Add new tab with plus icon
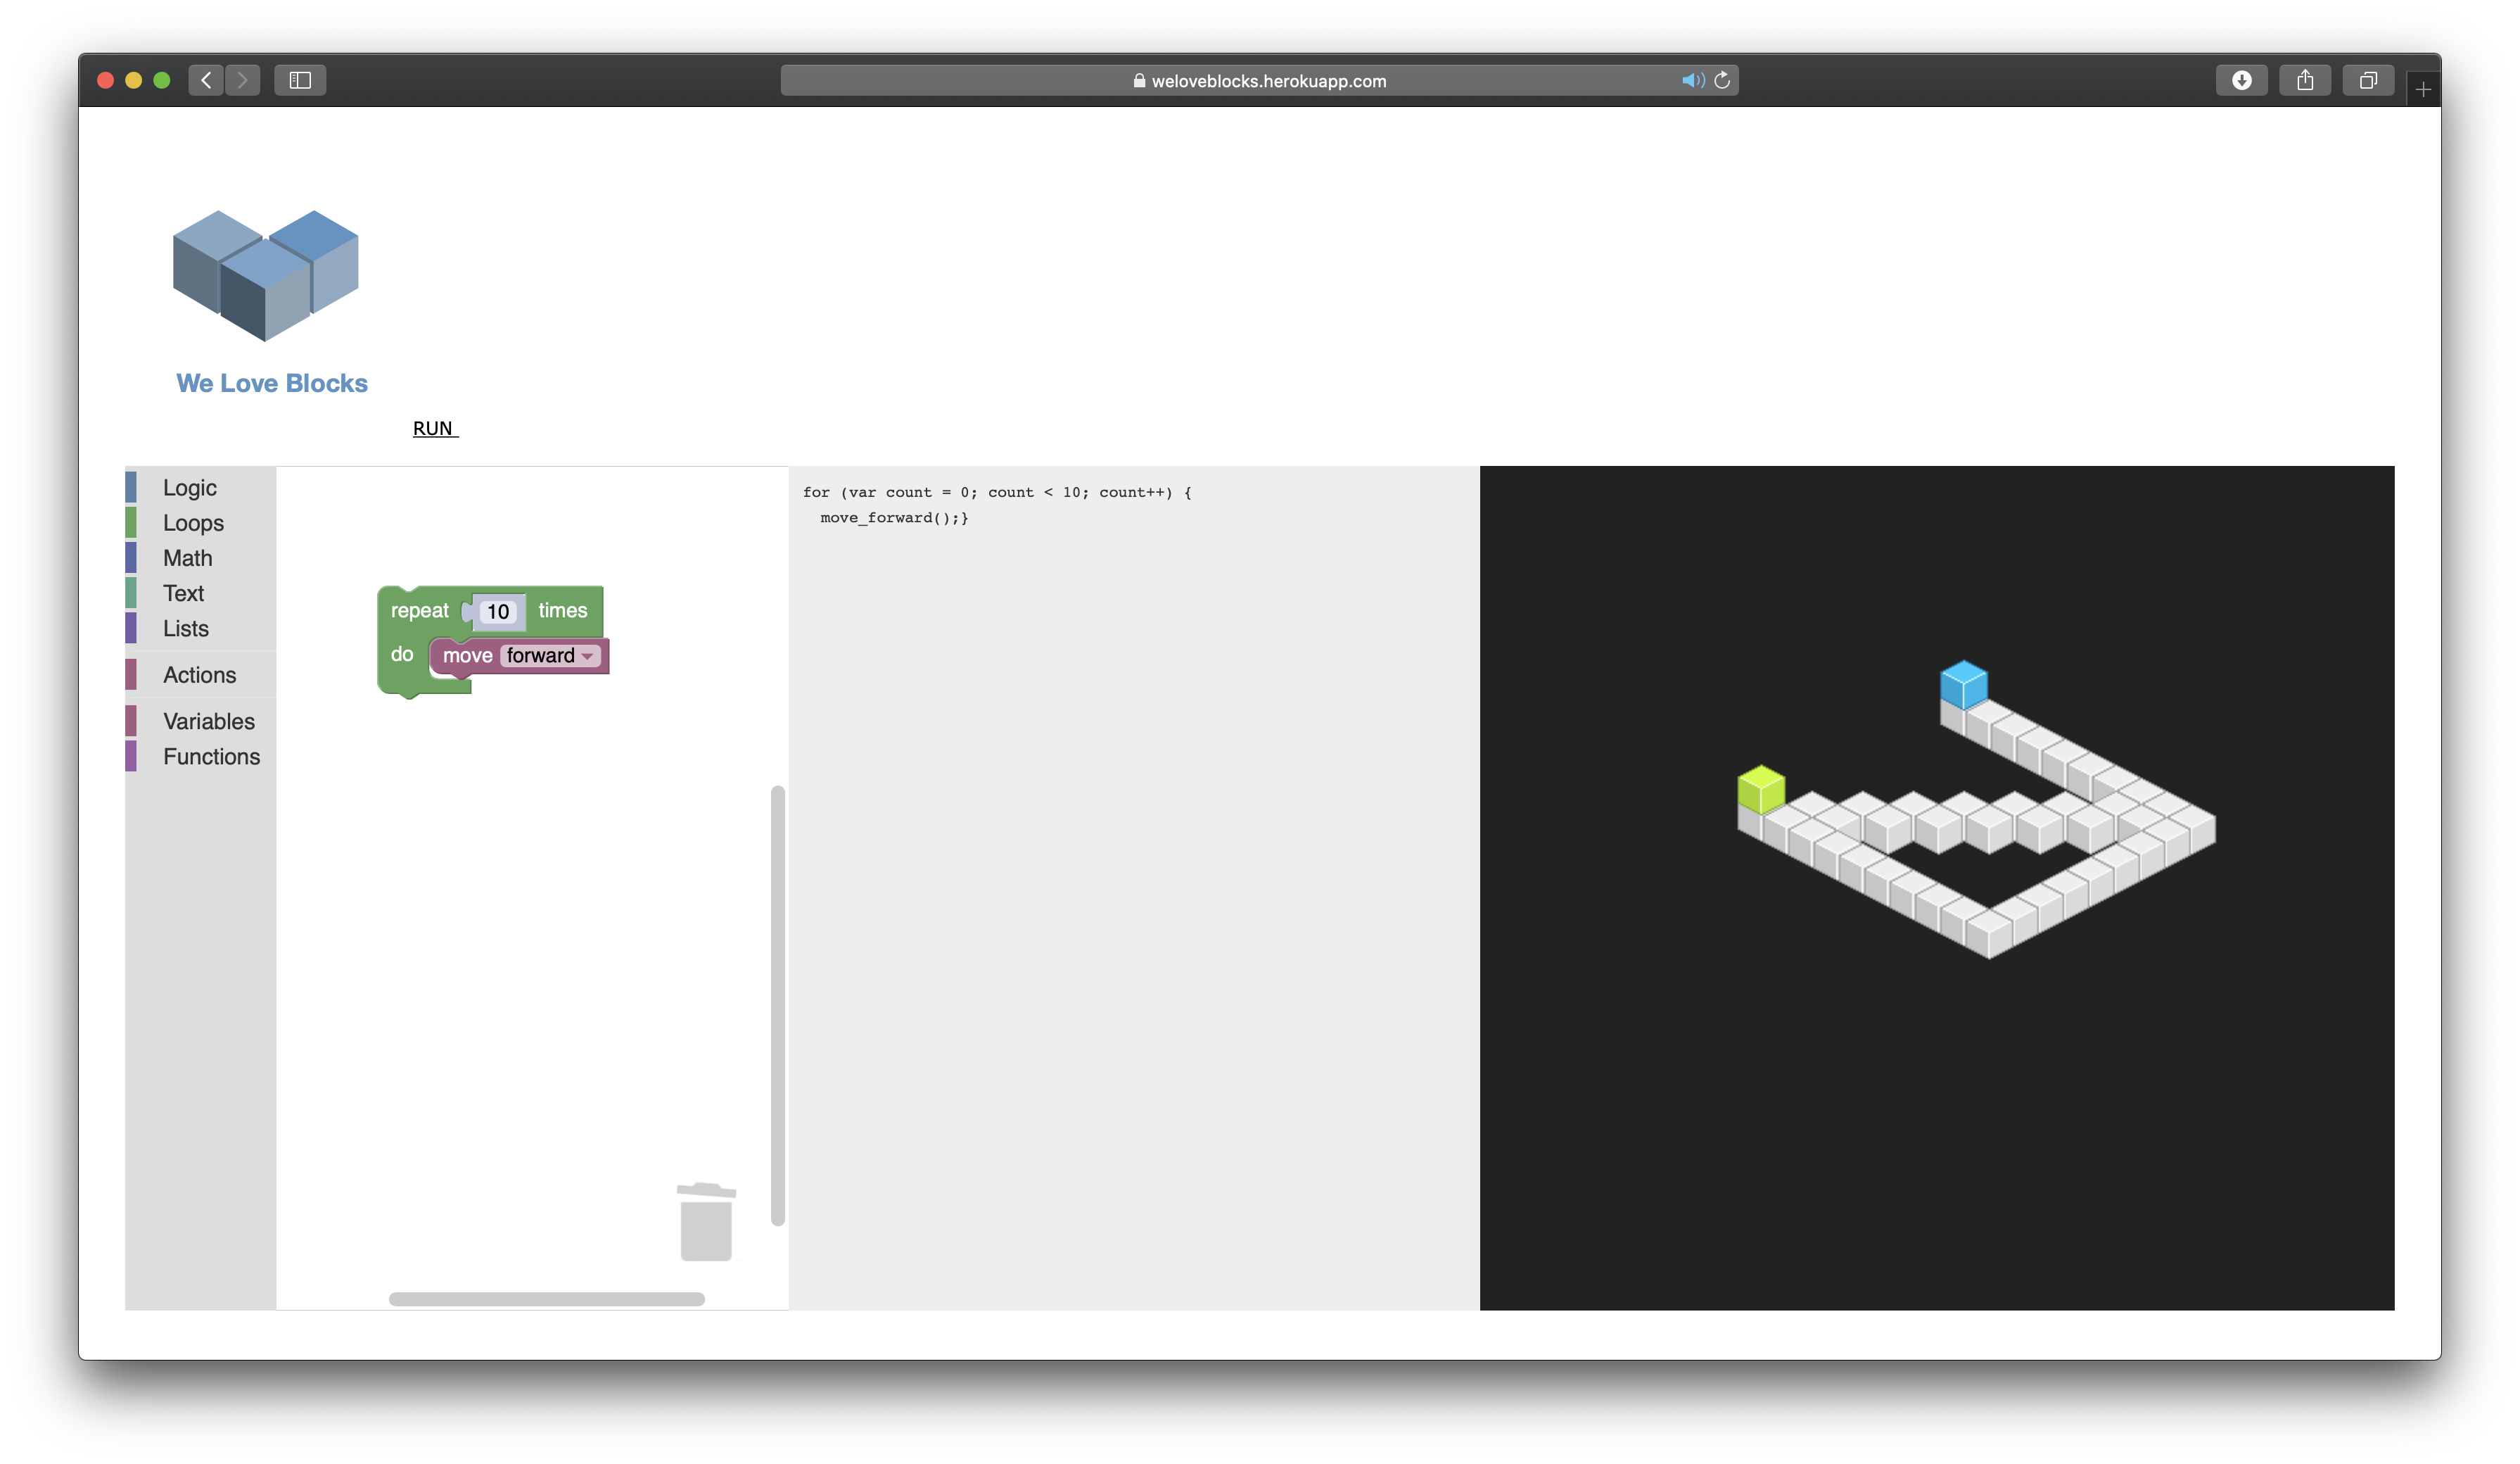Screen dimensions: 2520x1464 pos(2423,90)
